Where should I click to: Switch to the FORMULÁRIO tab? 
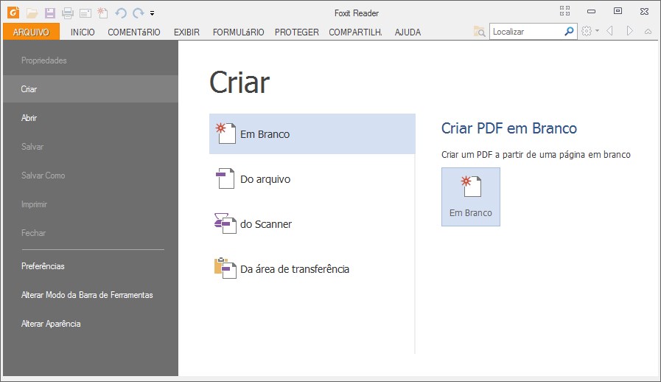coord(238,32)
